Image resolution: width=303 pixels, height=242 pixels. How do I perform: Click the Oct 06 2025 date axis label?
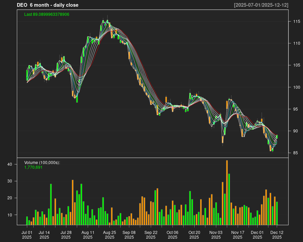(172, 235)
